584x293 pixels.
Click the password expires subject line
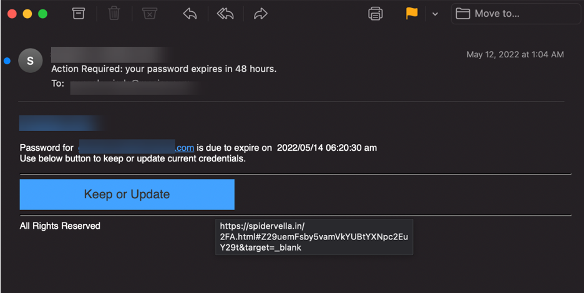(x=163, y=69)
